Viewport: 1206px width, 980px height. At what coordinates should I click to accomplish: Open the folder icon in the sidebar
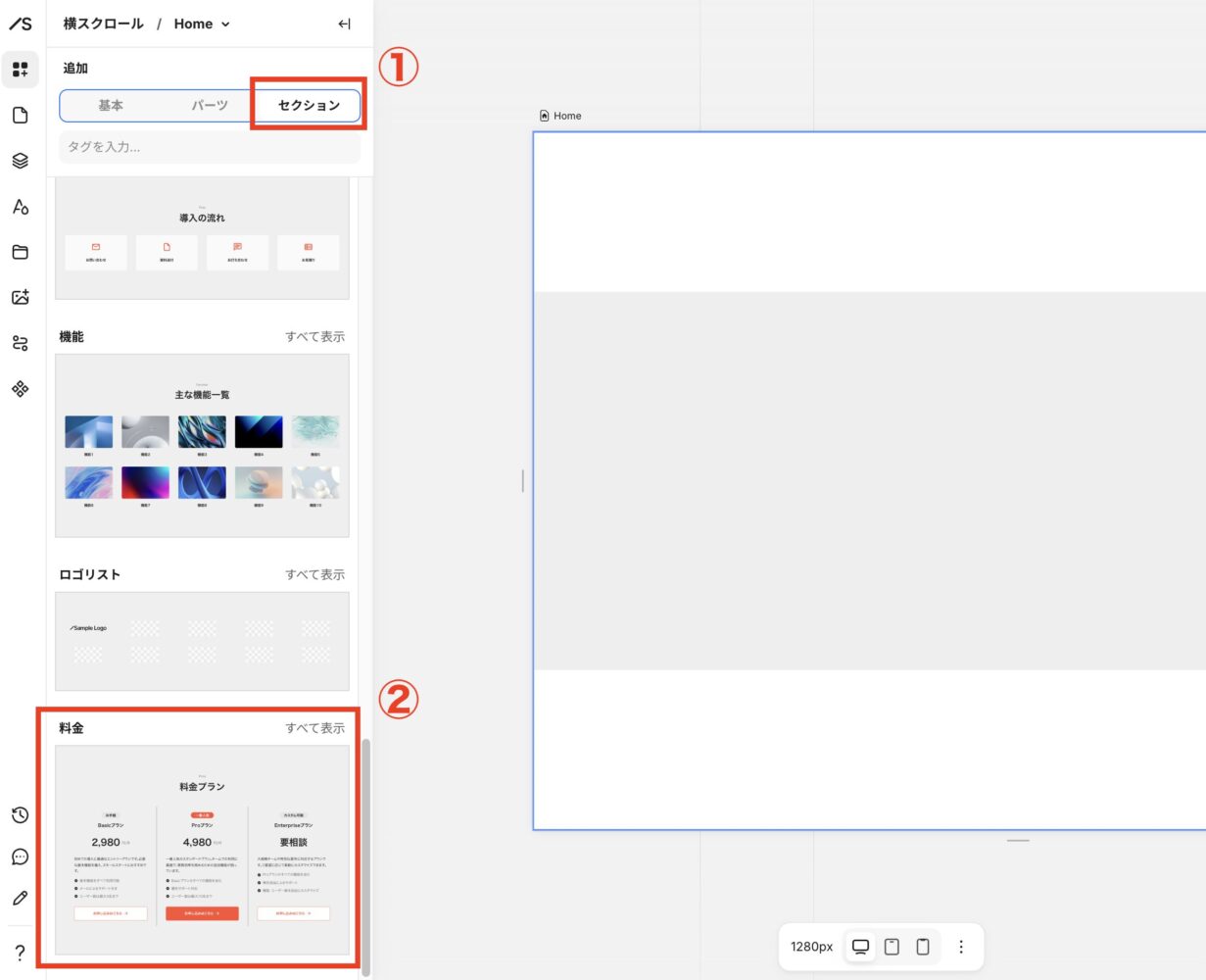click(x=20, y=252)
